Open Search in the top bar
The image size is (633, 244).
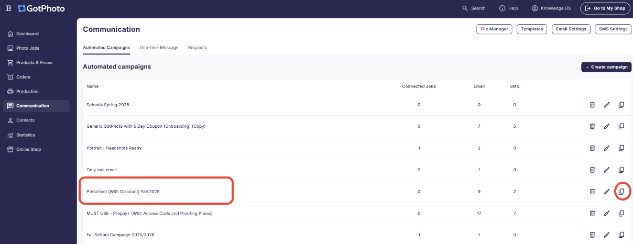point(474,8)
